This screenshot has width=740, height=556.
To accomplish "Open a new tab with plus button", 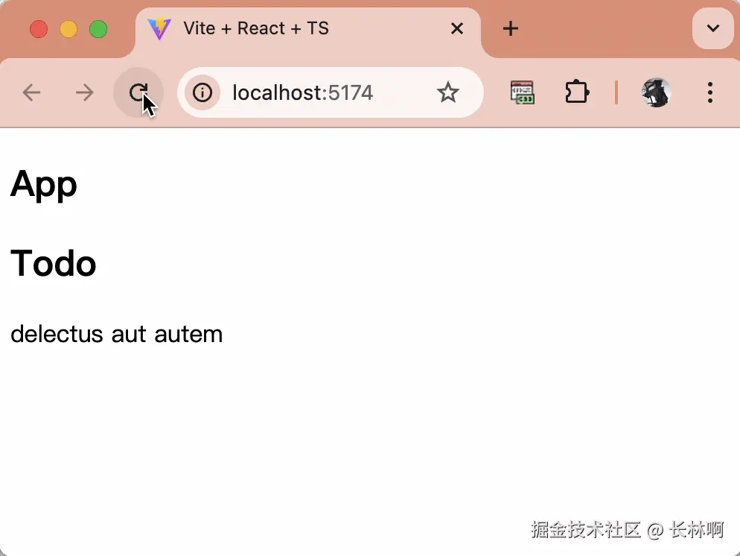I will [510, 29].
